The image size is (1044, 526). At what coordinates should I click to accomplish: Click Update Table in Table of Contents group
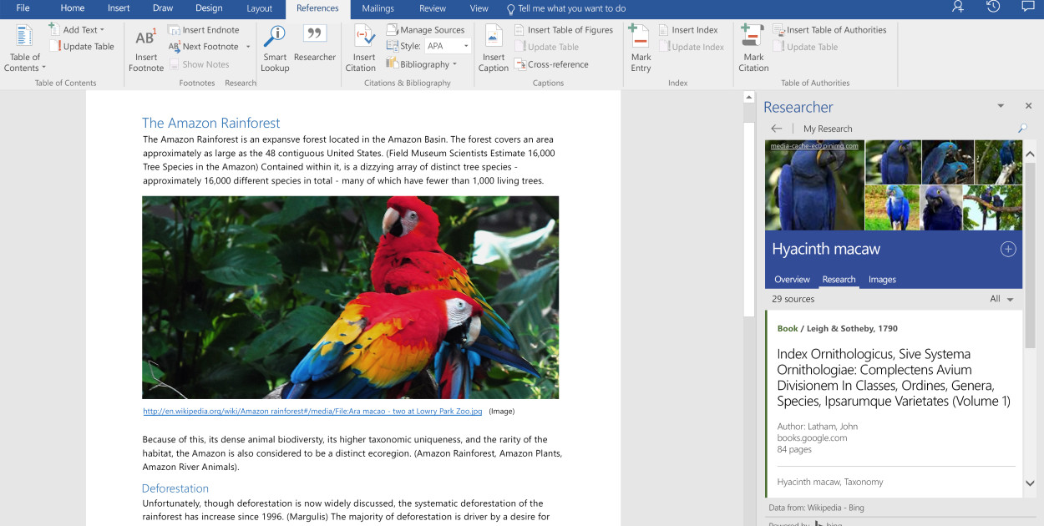82,47
